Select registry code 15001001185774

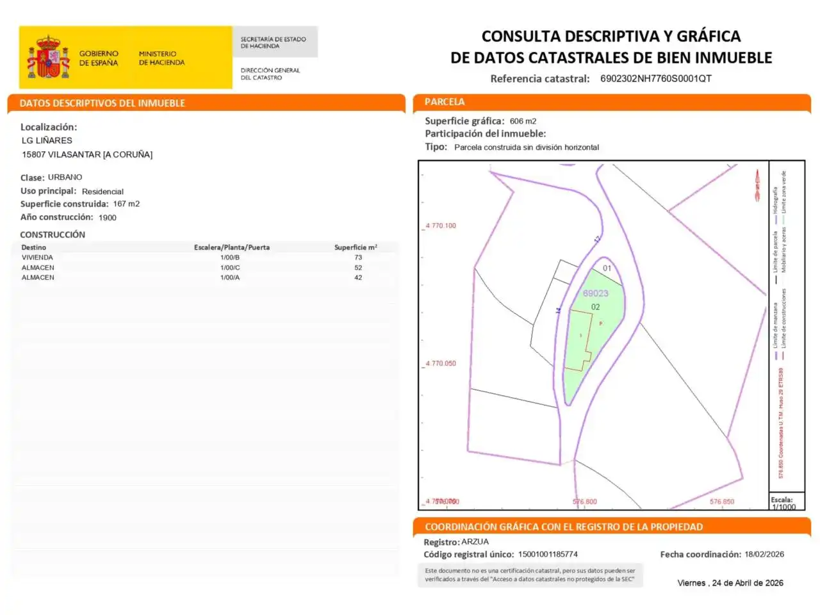548,555
